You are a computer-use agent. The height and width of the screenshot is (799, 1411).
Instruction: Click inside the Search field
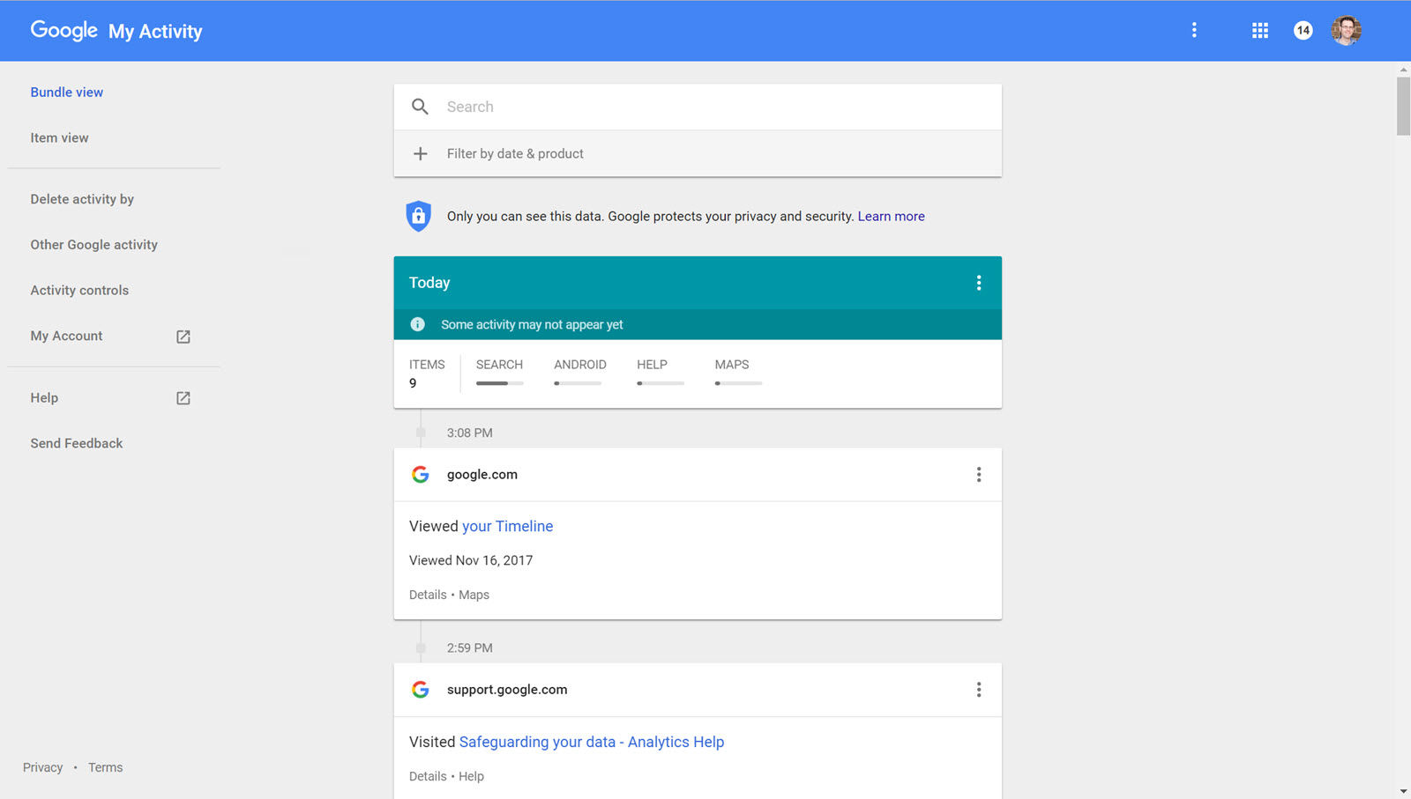698,107
